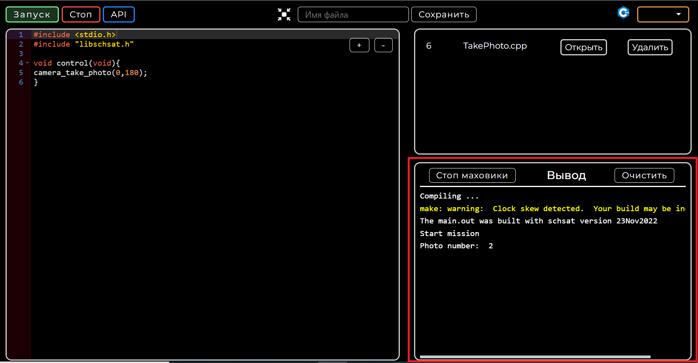
Task: Decrease editor font size with the minus icon
Action: (383, 45)
